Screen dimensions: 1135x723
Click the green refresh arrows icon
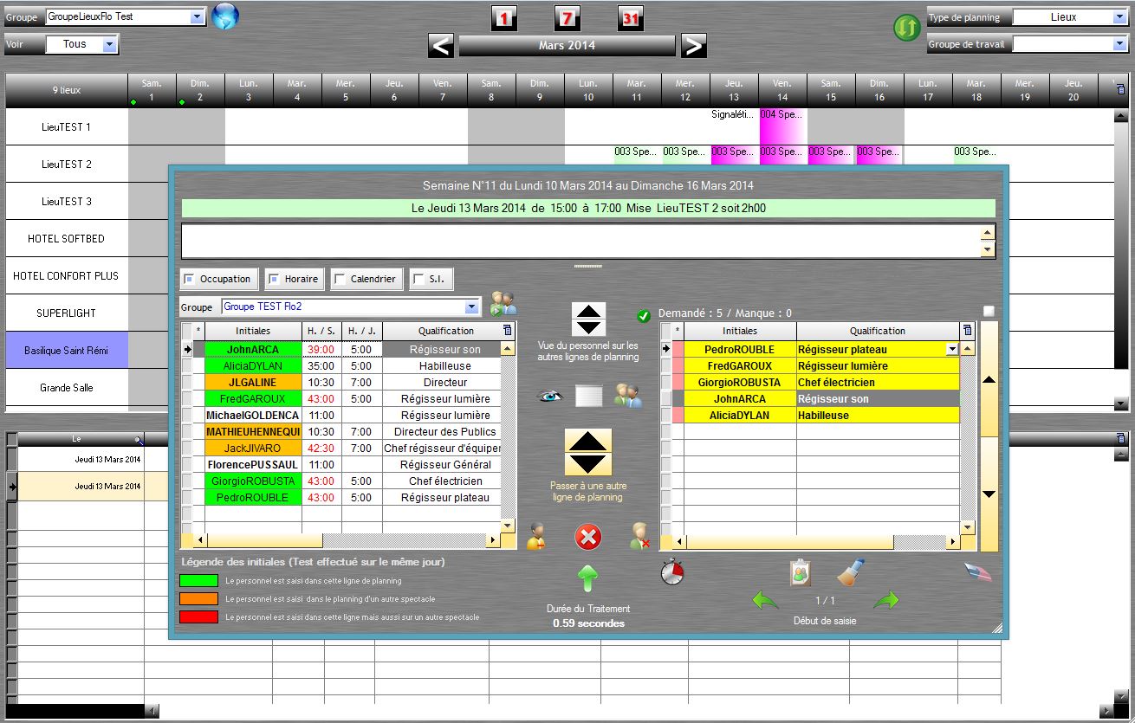coord(906,28)
